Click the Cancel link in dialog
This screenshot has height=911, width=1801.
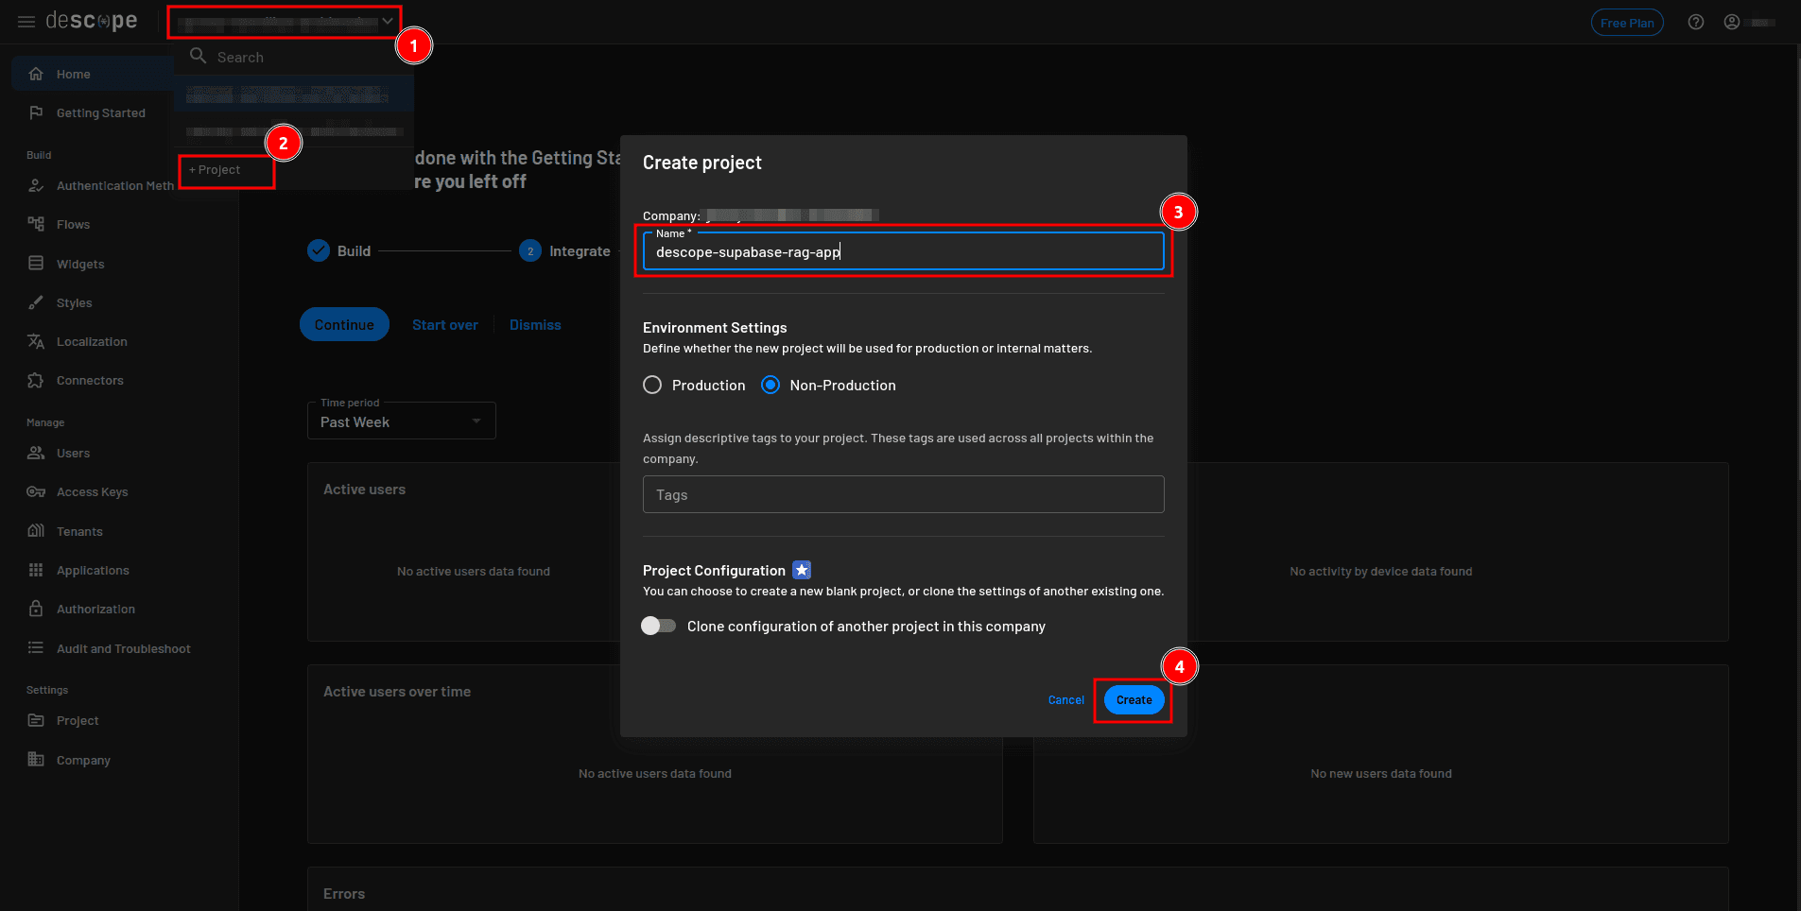coord(1065,700)
